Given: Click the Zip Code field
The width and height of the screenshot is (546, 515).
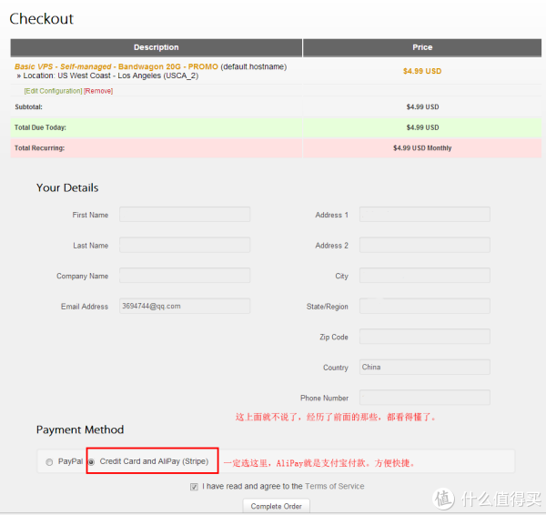Looking at the screenshot, I should [x=424, y=337].
